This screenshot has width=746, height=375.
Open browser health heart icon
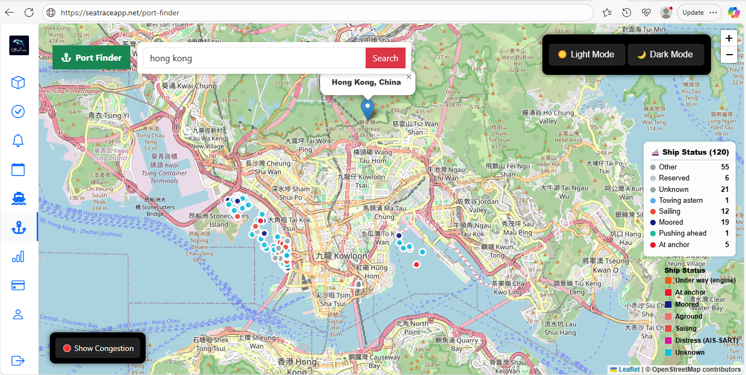(x=646, y=12)
